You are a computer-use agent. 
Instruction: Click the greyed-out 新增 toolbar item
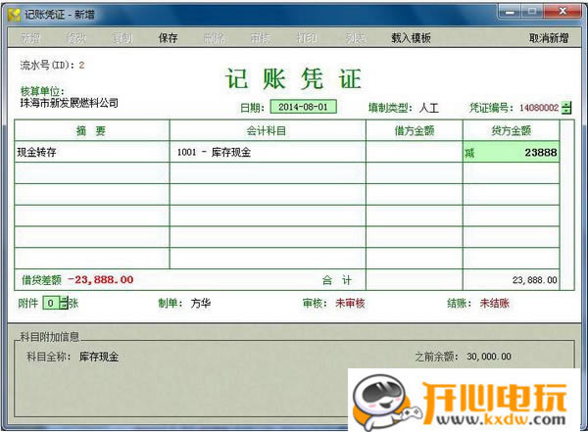(30, 38)
